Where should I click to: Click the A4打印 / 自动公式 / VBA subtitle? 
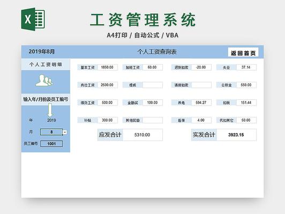(142, 35)
